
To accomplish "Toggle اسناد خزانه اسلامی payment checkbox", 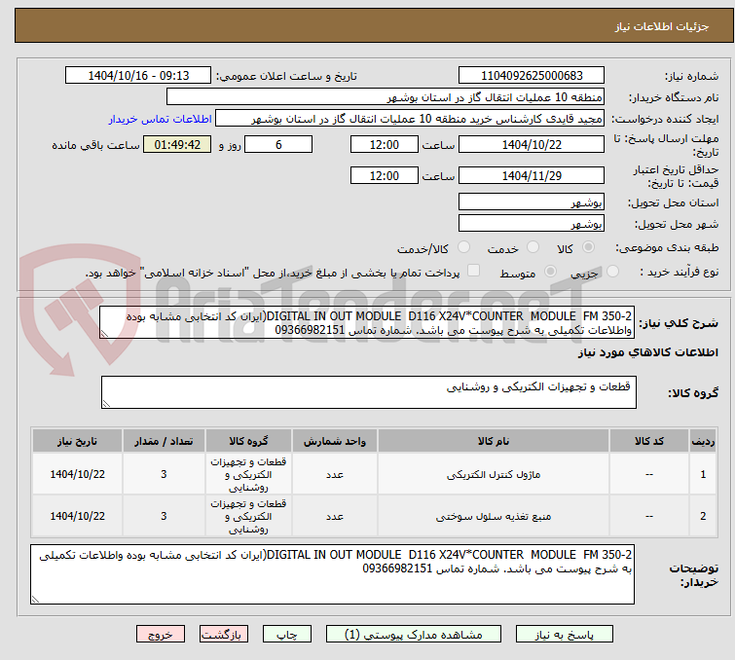I will click(474, 271).
